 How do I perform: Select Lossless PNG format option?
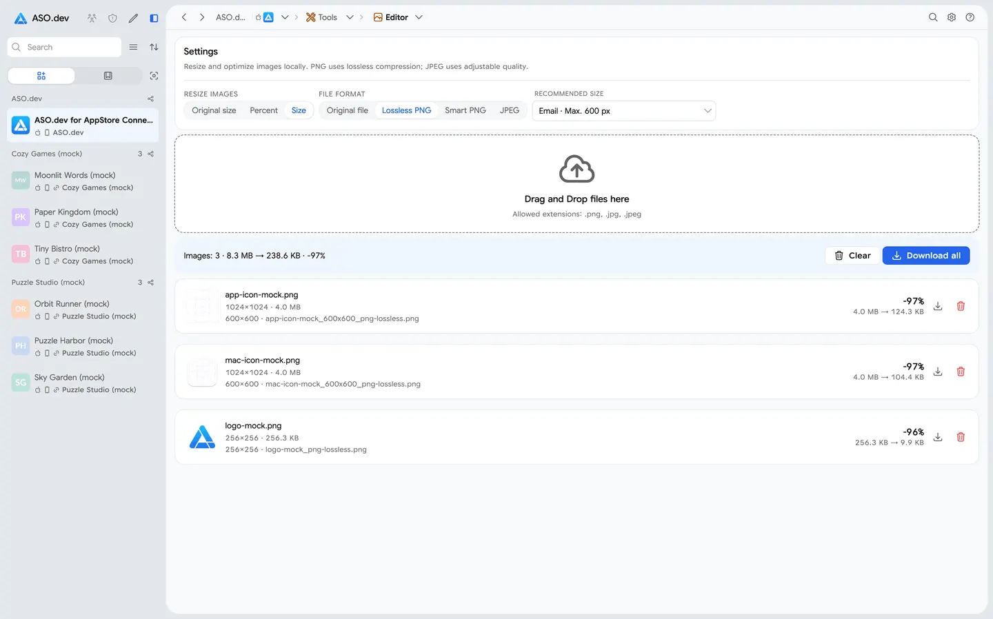pos(406,110)
